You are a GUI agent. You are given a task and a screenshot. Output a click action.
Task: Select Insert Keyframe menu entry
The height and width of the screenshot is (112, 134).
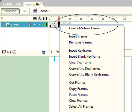click(x=80, y=51)
